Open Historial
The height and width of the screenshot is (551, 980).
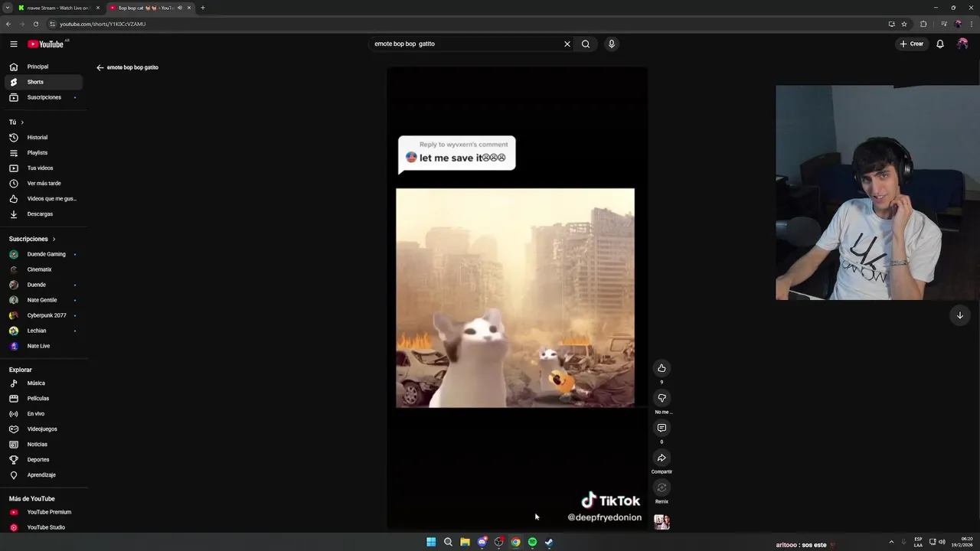point(44,138)
